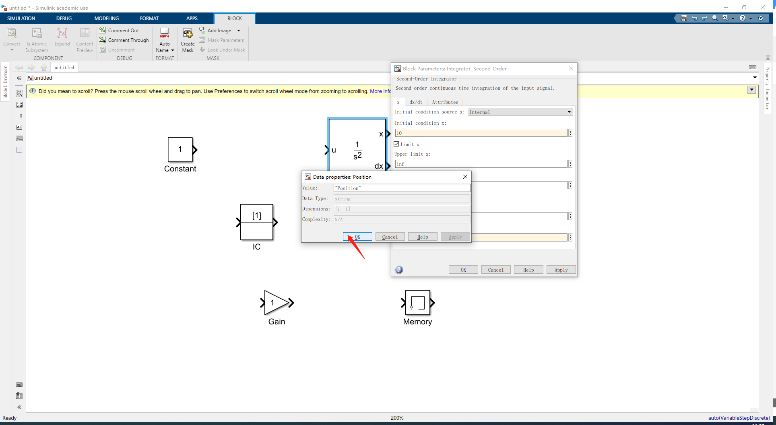Click the Undo arrow icon
Image resolution: width=776 pixels, height=425 pixels.
(694, 18)
